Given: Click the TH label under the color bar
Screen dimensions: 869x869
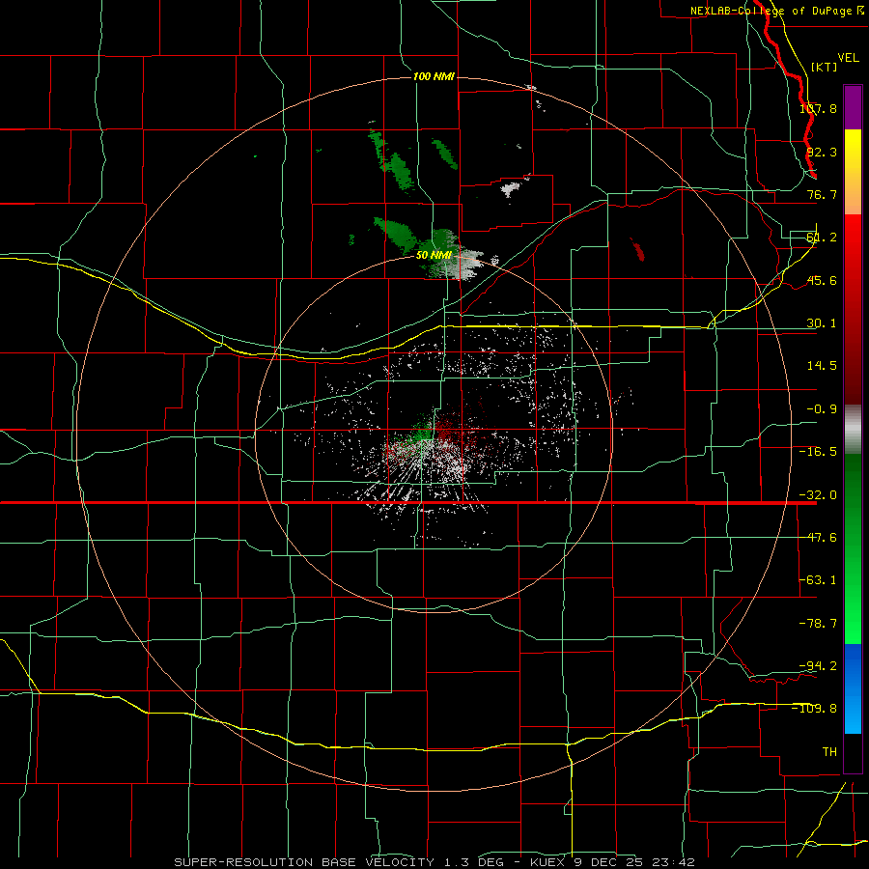Looking at the screenshot, I should point(829,752).
